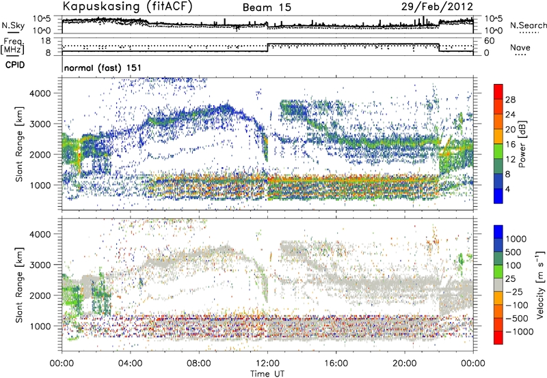This screenshot has height=378, width=547.
Task: Click the Time UT axis title
Action: pos(267,374)
